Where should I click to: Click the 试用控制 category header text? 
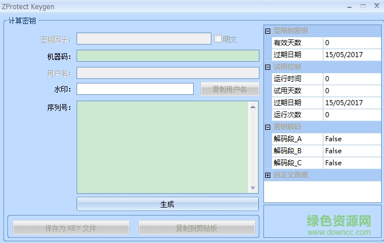click(x=287, y=67)
